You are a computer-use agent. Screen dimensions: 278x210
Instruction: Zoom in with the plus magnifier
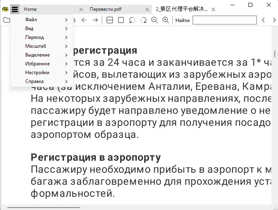(166, 20)
